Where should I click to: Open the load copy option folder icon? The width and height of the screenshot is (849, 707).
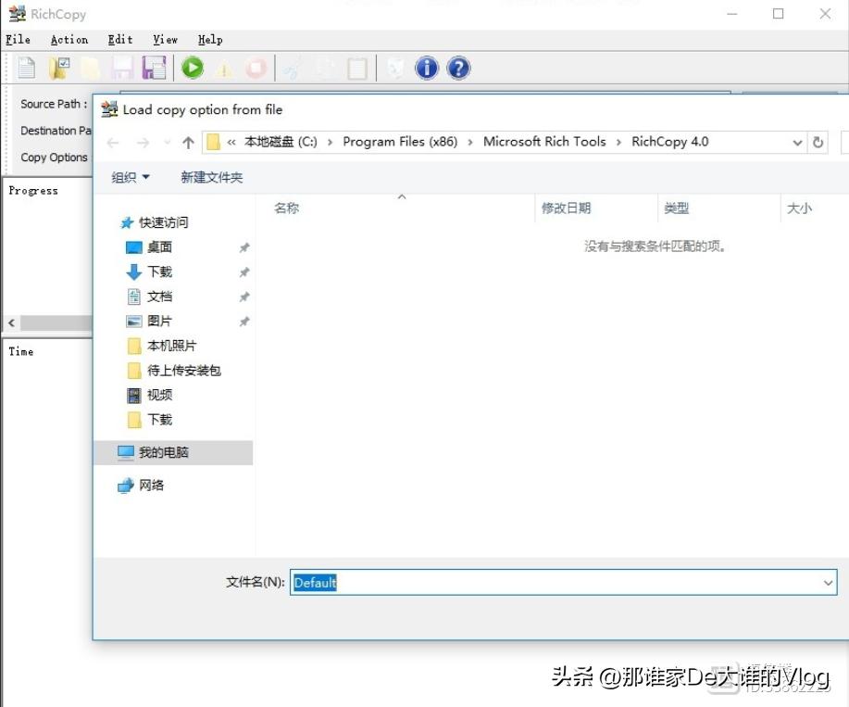(x=58, y=68)
